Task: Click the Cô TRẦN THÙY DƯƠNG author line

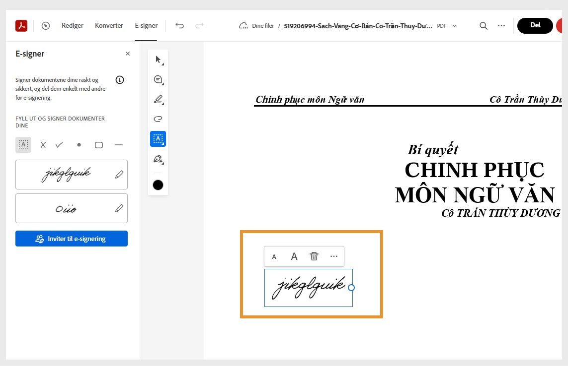Action: [x=500, y=213]
